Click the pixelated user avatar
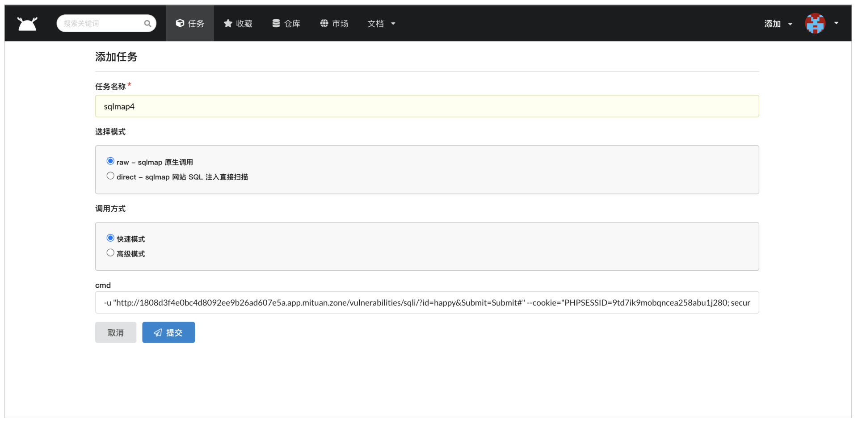 click(x=815, y=23)
